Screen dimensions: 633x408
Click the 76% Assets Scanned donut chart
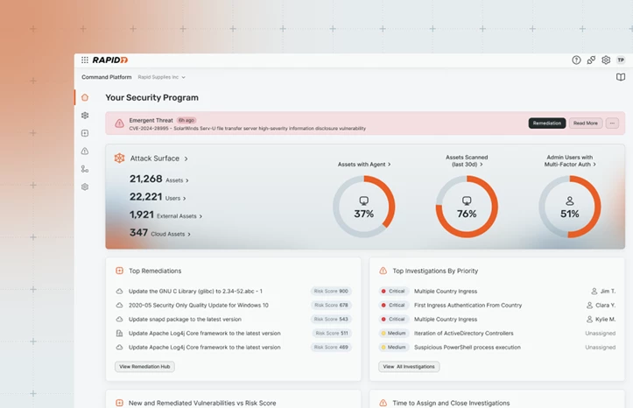pos(467,207)
